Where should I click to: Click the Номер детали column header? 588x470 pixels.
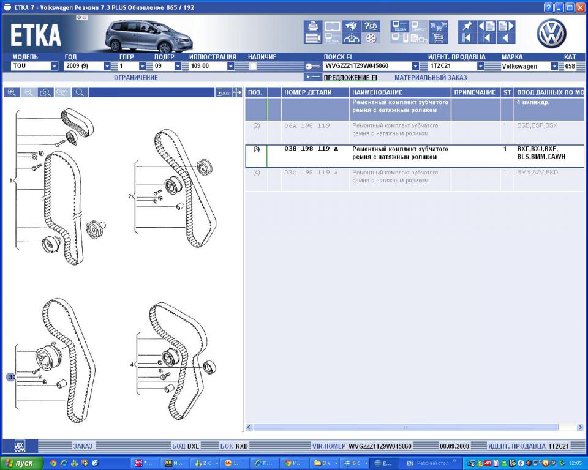(315, 92)
